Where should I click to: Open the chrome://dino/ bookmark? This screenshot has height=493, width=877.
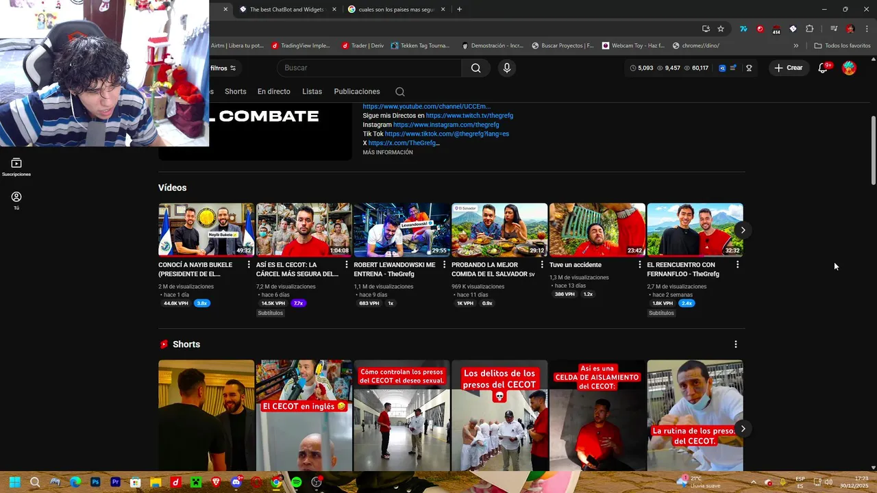point(696,46)
